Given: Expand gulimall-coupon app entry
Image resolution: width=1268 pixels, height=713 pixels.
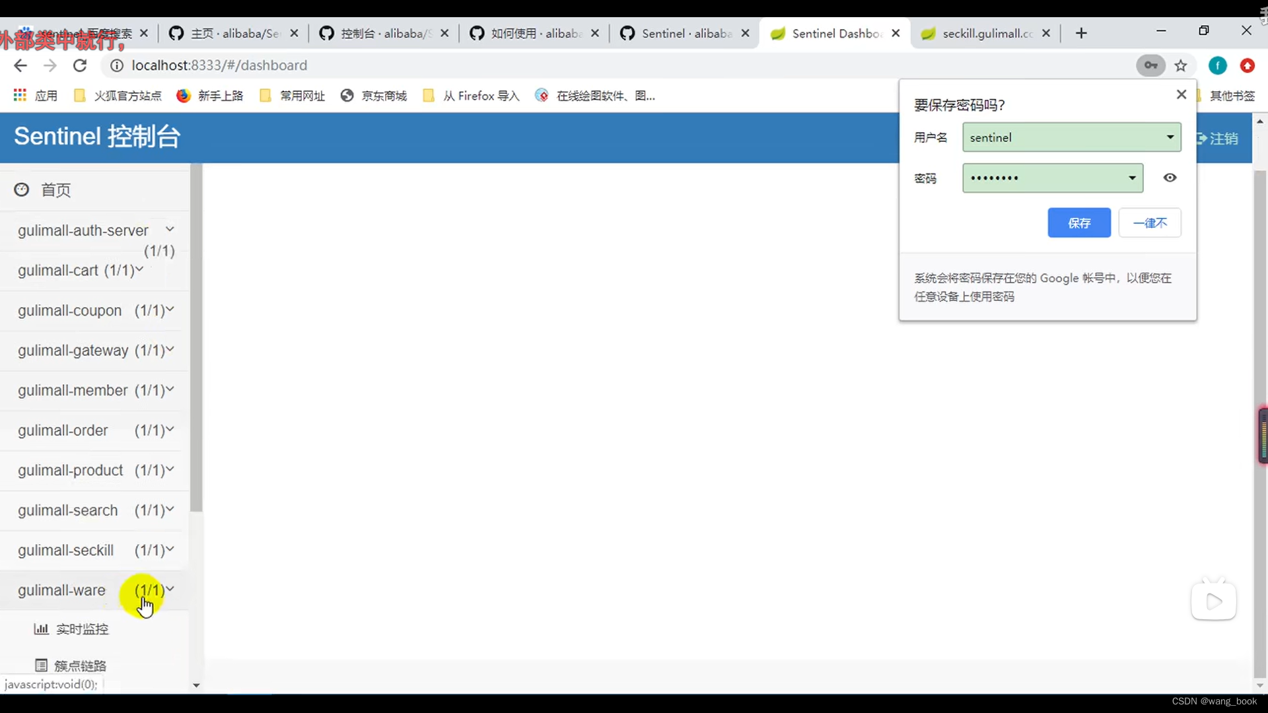Looking at the screenshot, I should tap(94, 310).
